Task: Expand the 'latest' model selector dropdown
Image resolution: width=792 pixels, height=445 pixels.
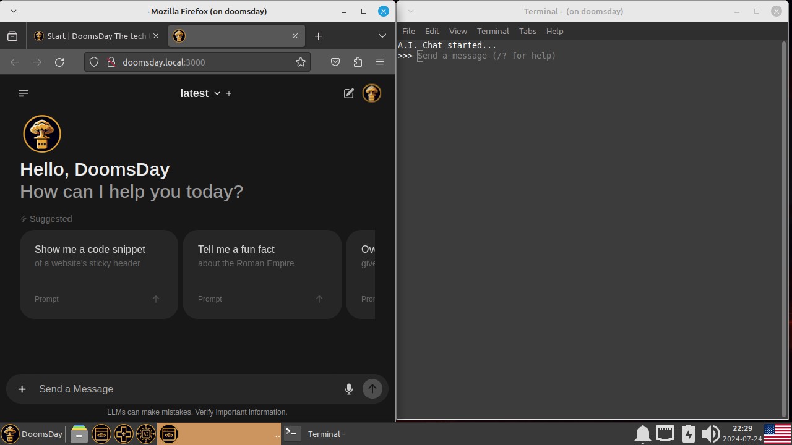Action: pyautogui.click(x=200, y=93)
